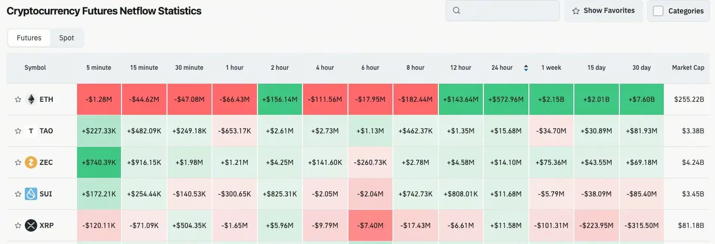
Task: Click the Zcash ZEC coin logo
Action: 31,162
